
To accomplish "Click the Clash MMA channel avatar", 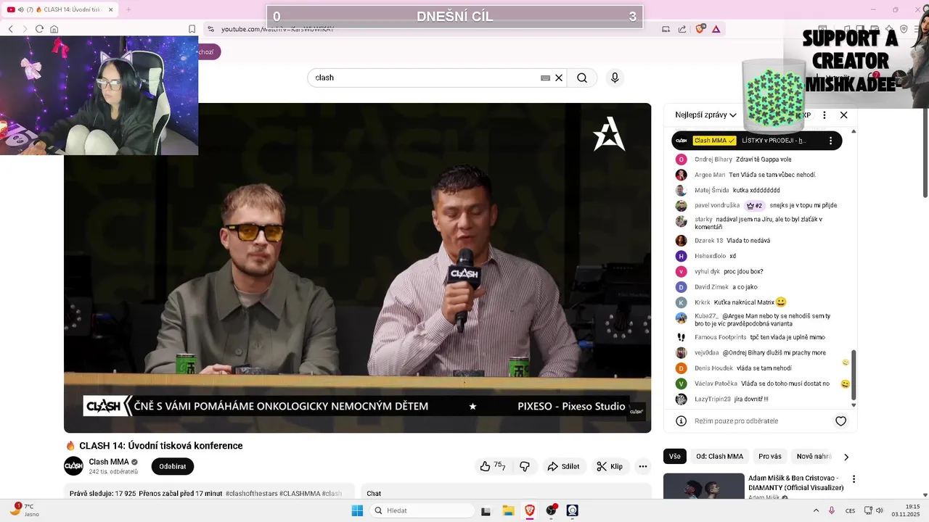I will pos(73,466).
